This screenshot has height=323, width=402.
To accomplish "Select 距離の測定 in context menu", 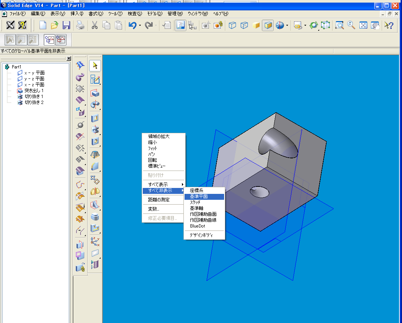I will click(163, 199).
